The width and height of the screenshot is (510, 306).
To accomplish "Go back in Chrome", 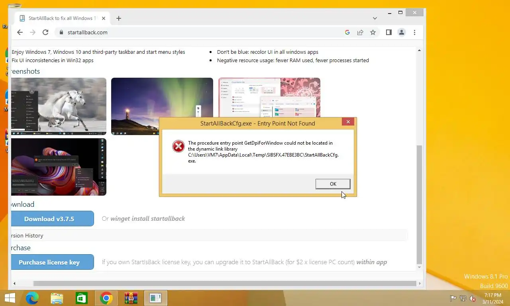I will click(20, 32).
